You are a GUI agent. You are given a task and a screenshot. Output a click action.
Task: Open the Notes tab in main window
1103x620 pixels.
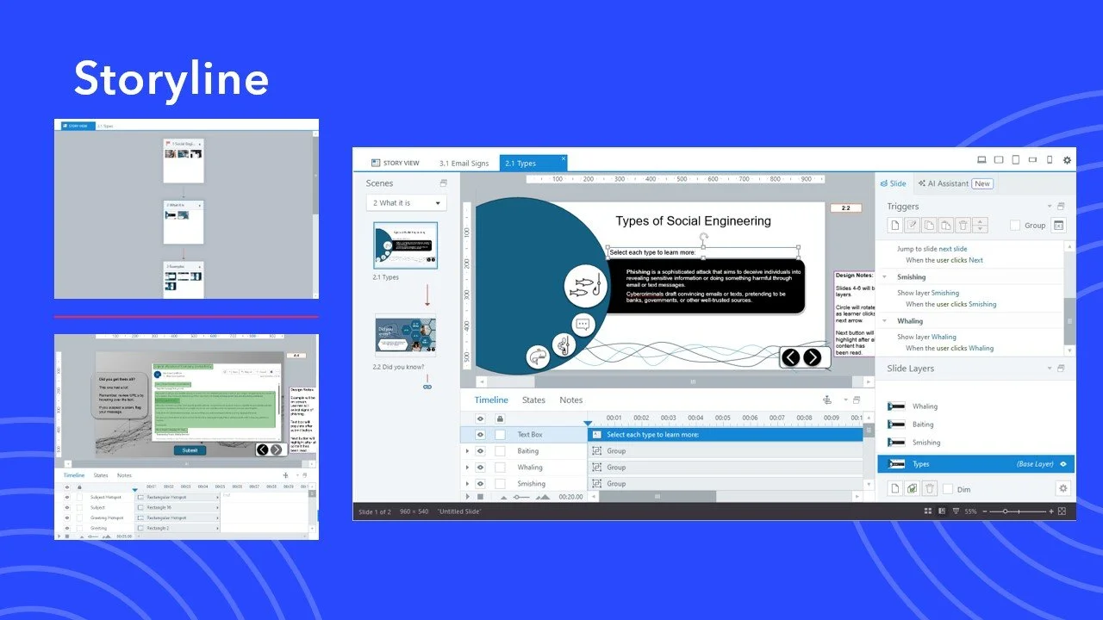pos(571,400)
